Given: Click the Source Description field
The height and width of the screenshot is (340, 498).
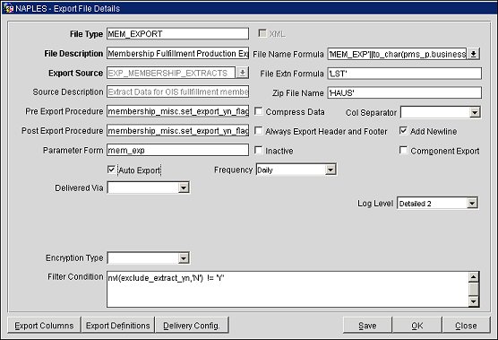Looking at the screenshot, I should pos(177,92).
